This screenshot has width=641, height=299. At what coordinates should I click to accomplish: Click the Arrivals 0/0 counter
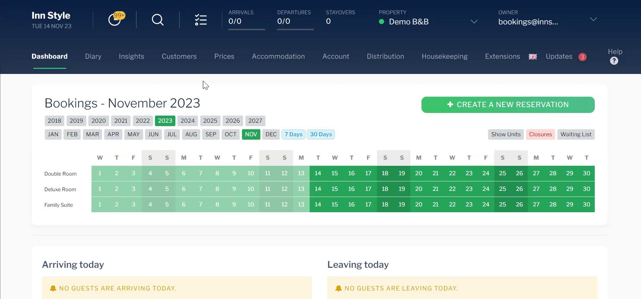coord(246,20)
